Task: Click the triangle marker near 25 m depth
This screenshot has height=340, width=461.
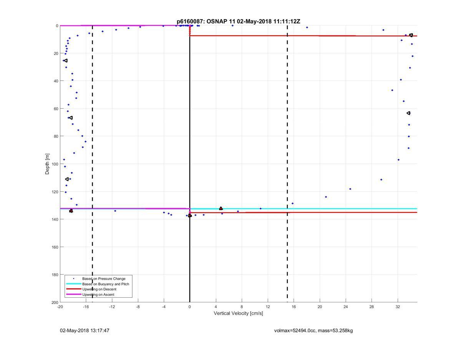Action: (66, 60)
